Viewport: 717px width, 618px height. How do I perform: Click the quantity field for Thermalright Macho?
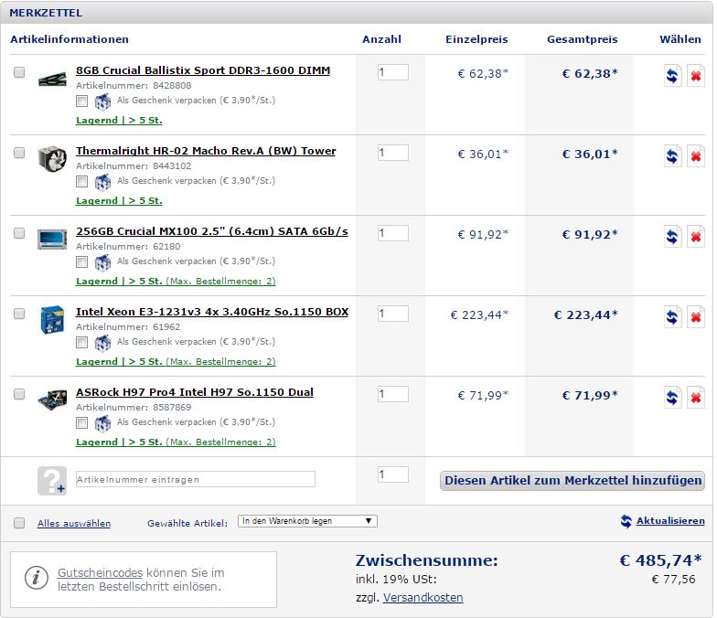[393, 153]
